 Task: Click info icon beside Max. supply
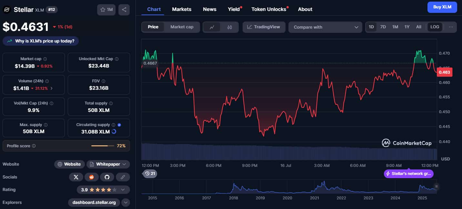tap(45, 125)
